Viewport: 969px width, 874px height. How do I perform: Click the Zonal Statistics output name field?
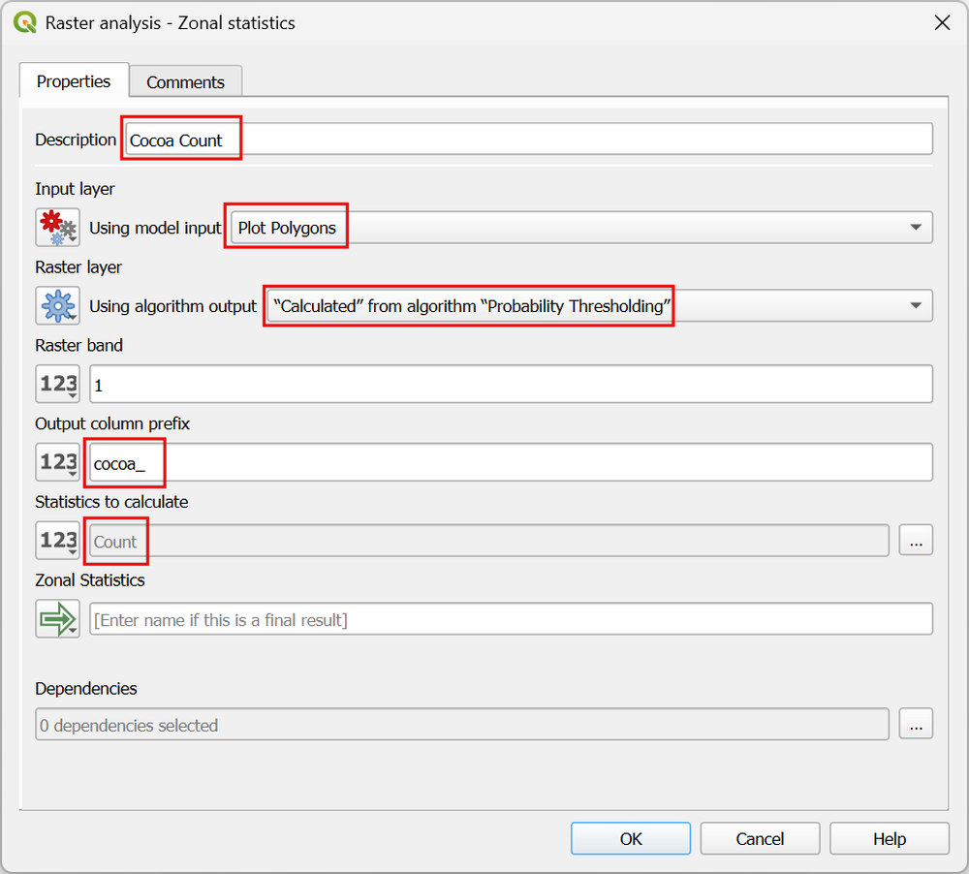pos(511,619)
